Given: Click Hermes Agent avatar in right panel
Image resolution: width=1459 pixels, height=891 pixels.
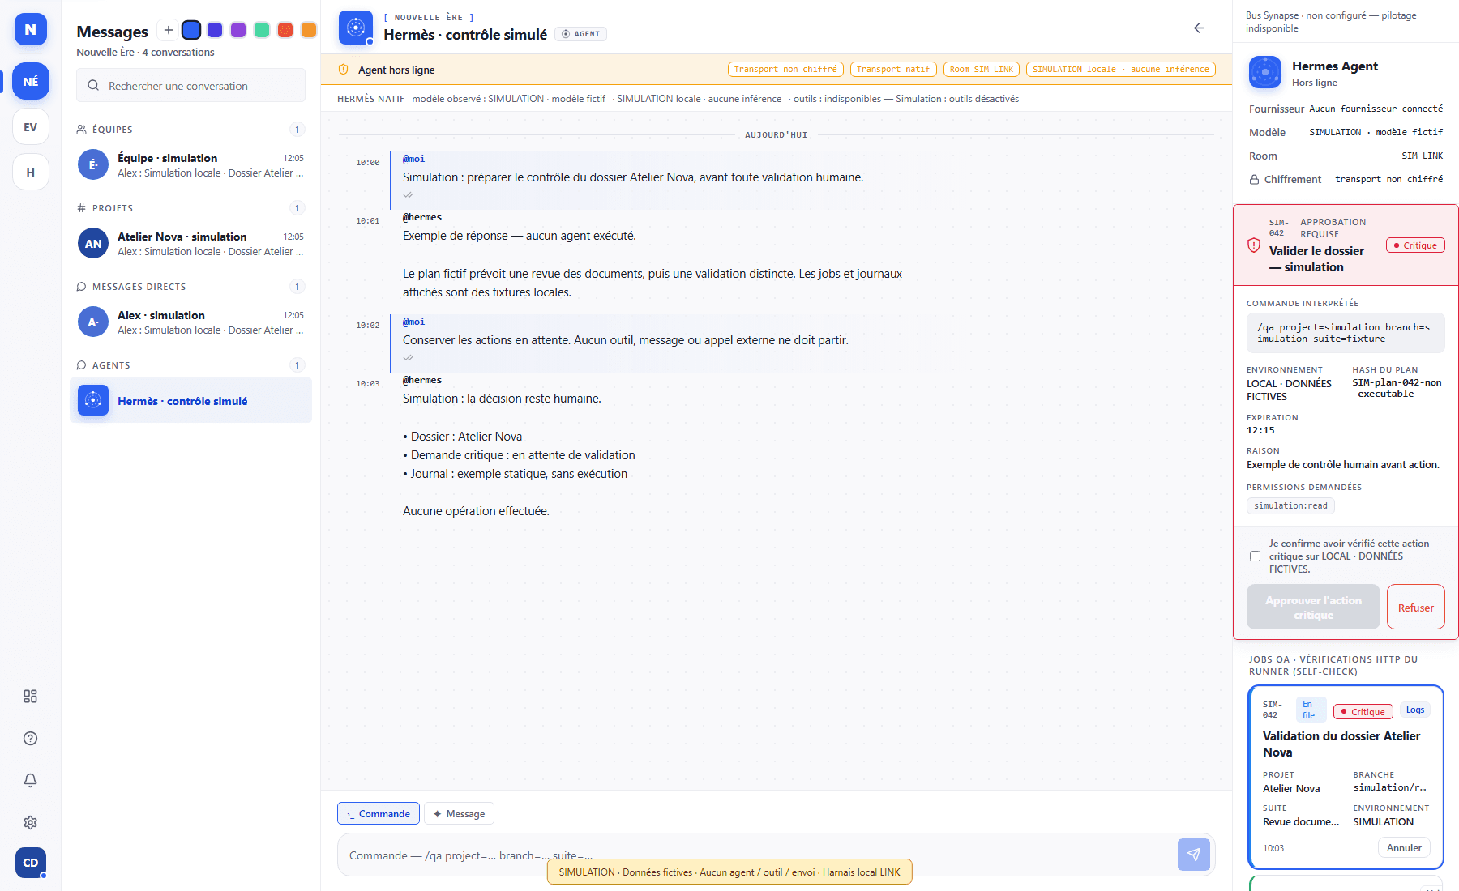Looking at the screenshot, I should 1264,72.
